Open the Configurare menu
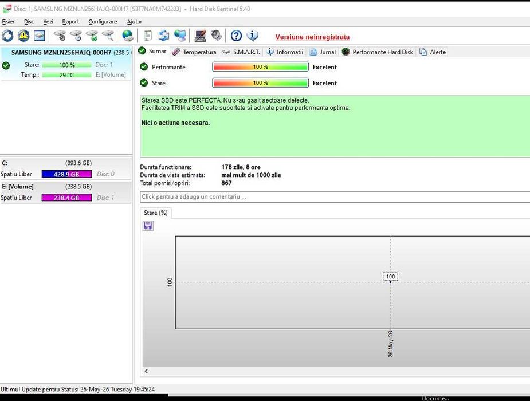This screenshot has width=530, height=401. coord(103,22)
